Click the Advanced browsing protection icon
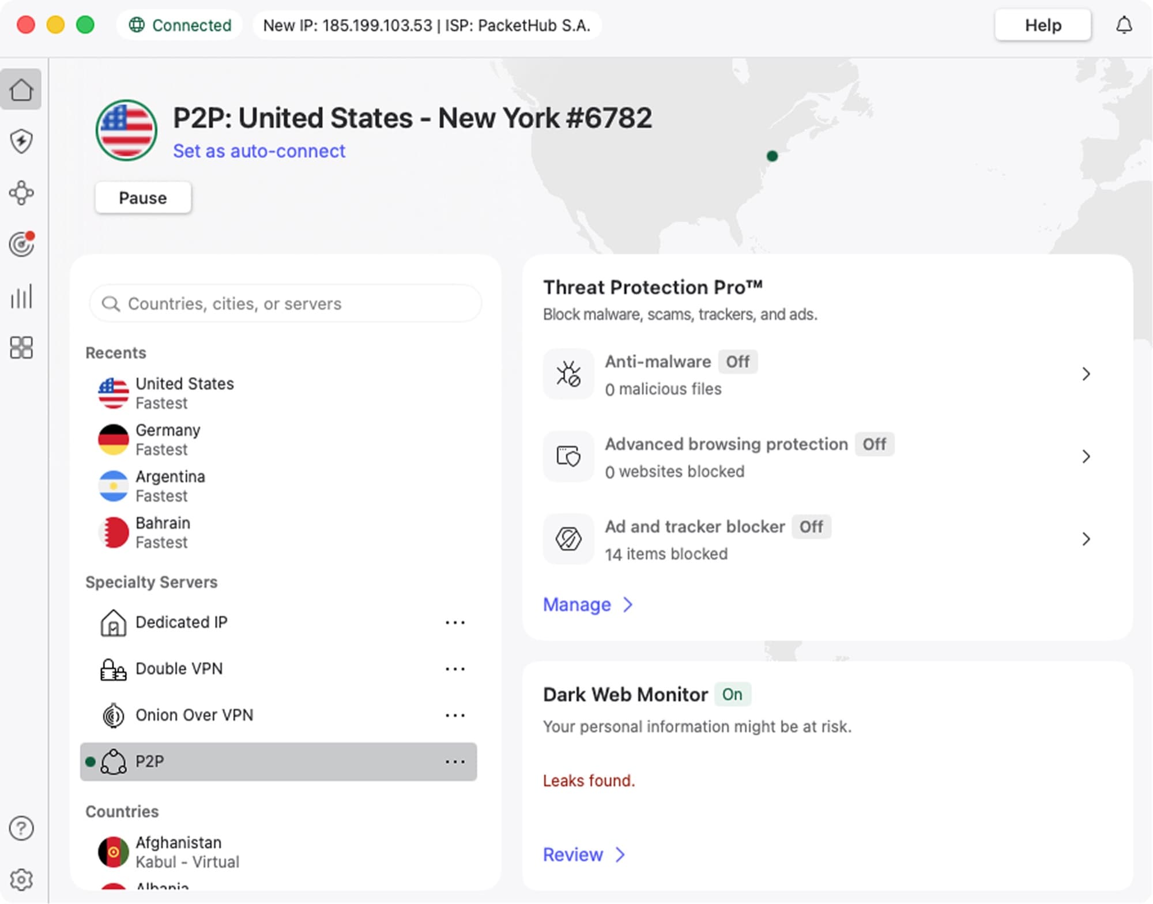Viewport: 1153px width, 904px height. pos(568,456)
